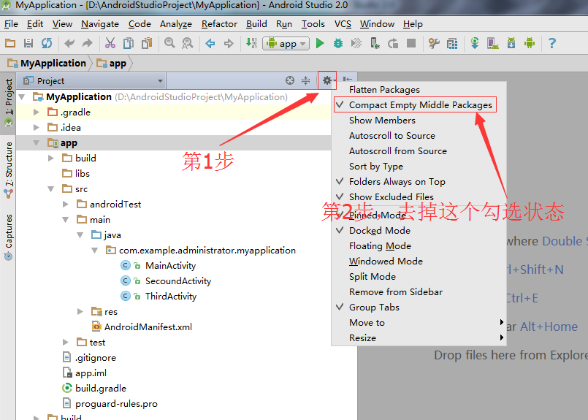Collapse the java folder node
Viewport: 588px width, 420px height.
pos(80,235)
